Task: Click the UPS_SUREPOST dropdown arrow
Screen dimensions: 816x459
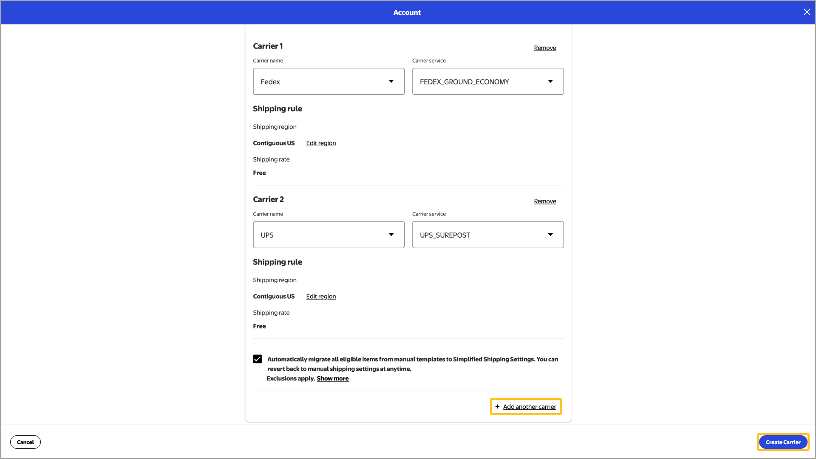Action: [x=550, y=235]
